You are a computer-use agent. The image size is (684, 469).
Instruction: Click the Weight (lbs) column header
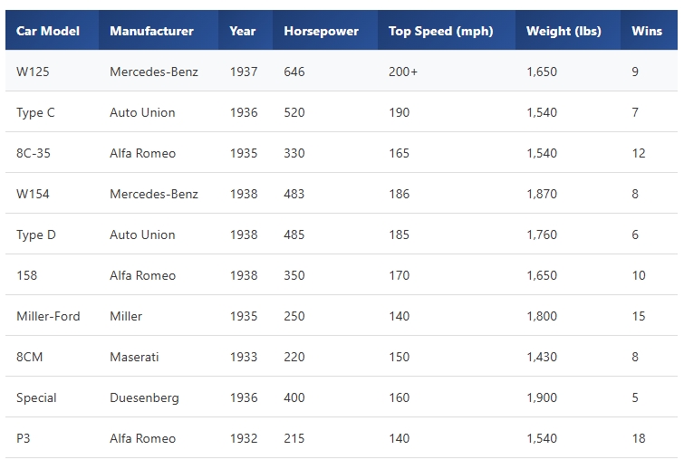point(567,31)
